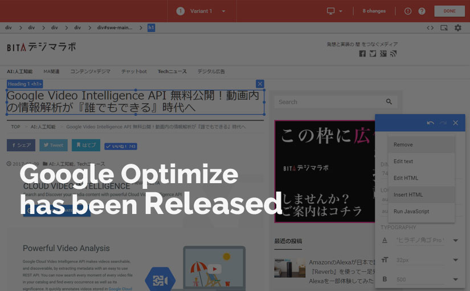Open the Google Plus social icon in header

pos(383,54)
